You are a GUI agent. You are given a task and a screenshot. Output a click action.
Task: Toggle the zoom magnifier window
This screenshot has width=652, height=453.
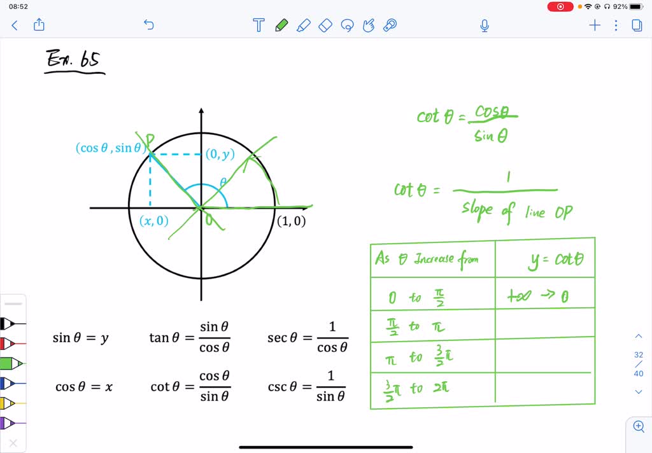click(639, 426)
